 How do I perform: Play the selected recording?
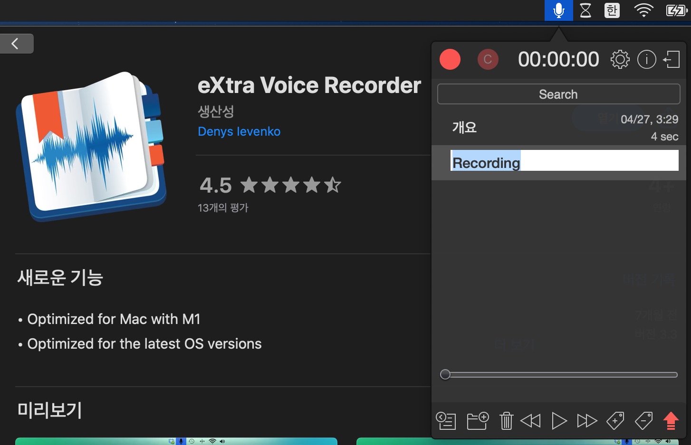point(559,421)
